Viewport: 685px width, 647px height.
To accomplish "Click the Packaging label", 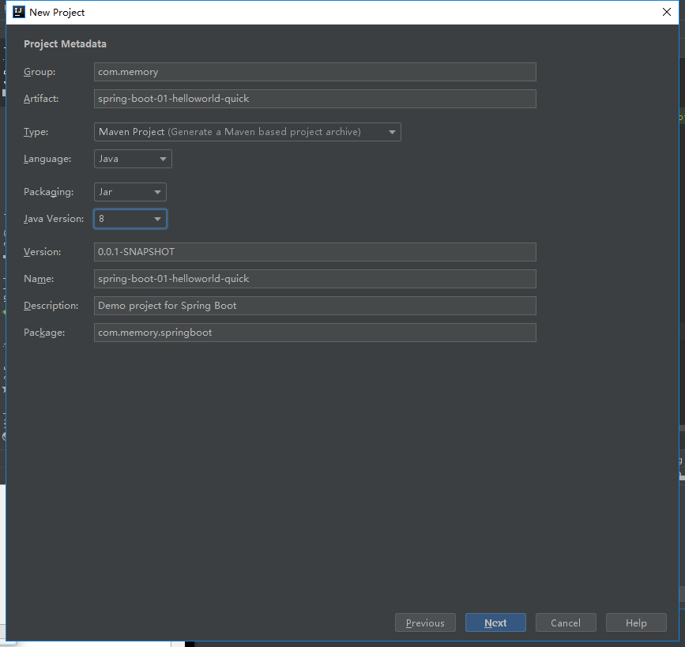I will (48, 192).
